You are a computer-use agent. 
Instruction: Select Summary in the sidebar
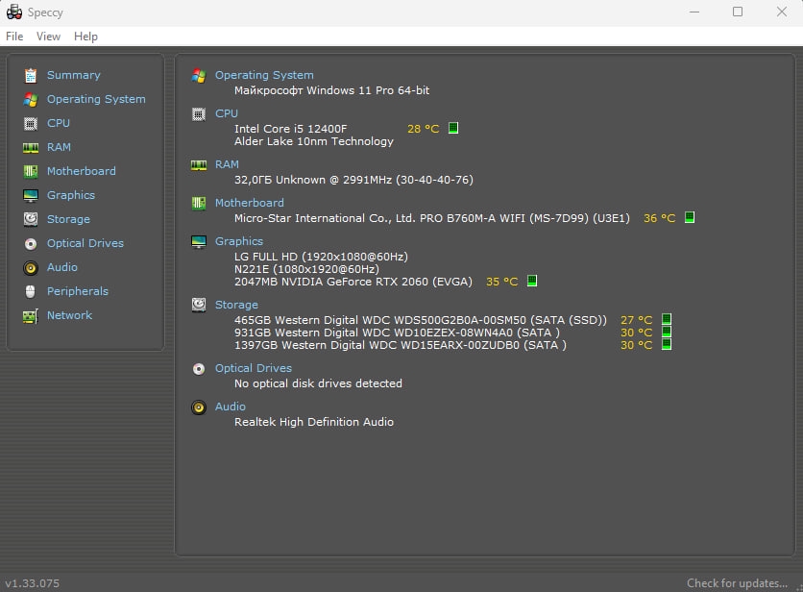pyautogui.click(x=74, y=75)
